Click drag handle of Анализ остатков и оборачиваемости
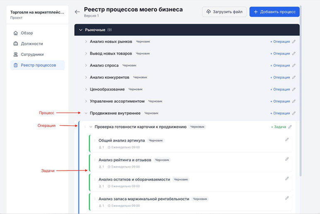Viewport: 320px width, 214px height. coord(95,180)
